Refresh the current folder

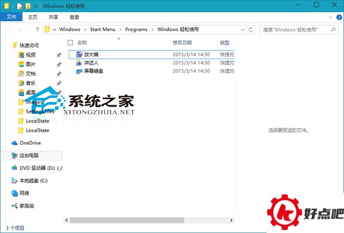pos(251,30)
